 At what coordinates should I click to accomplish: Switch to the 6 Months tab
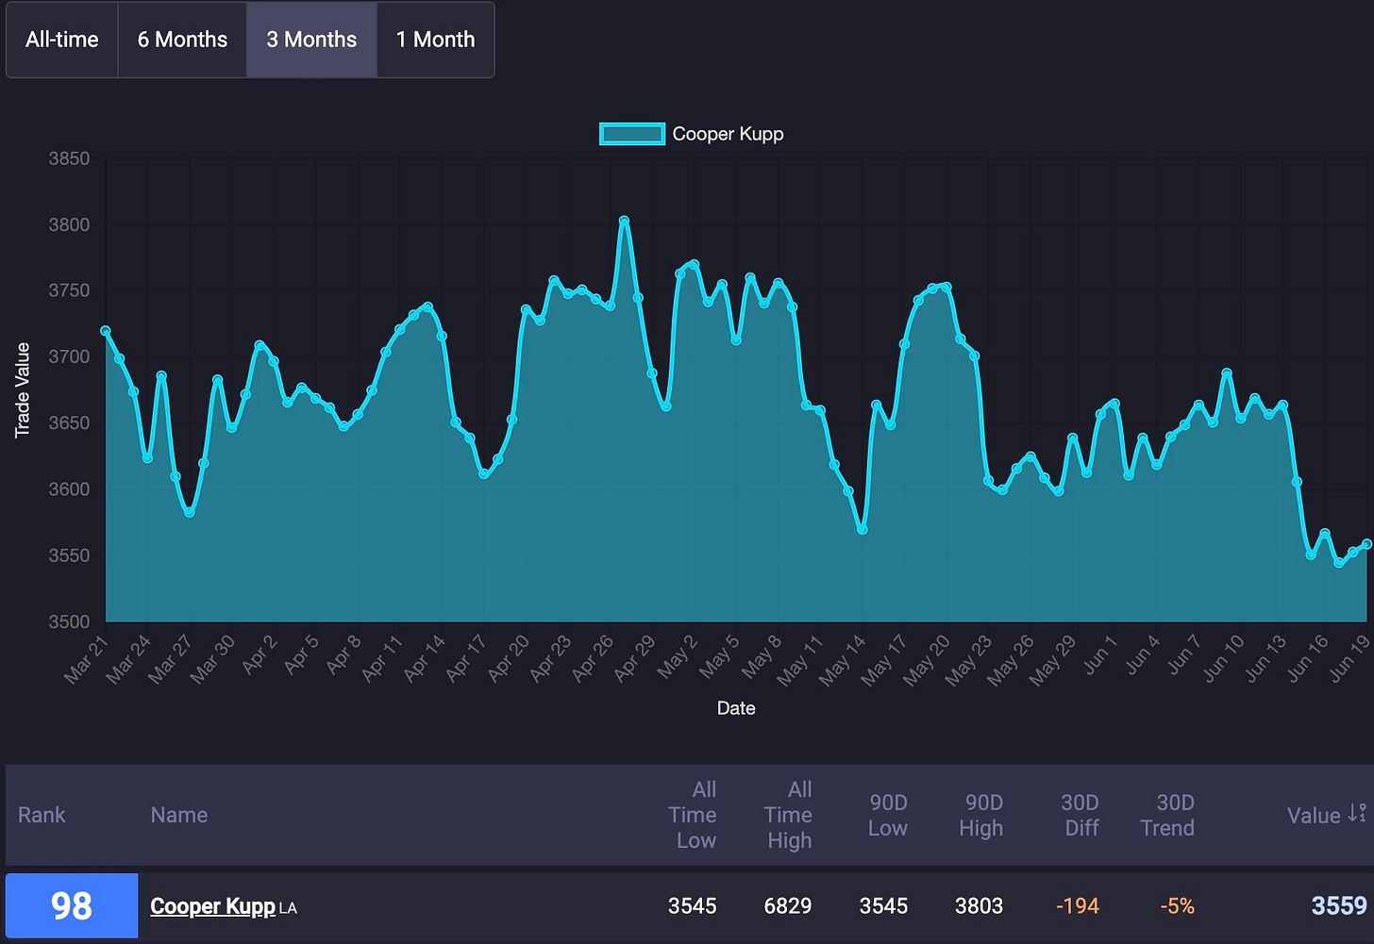tap(182, 40)
